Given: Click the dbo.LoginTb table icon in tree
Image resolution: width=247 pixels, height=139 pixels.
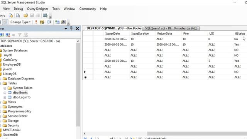Looking at the screenshot, I should [10, 97].
